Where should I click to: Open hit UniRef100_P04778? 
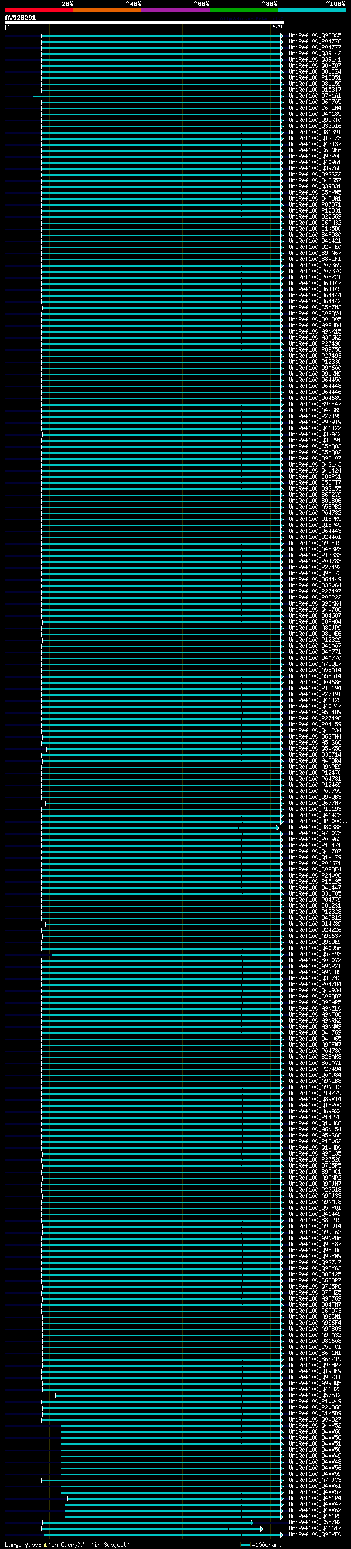click(315, 42)
